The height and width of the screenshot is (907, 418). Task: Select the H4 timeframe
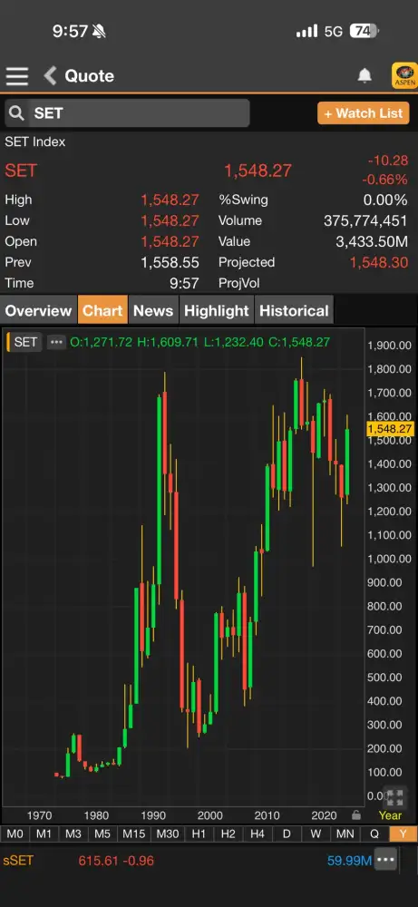click(x=258, y=834)
